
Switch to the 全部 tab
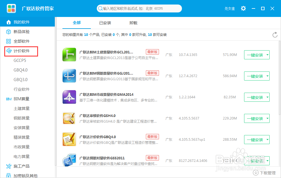coord(77,23)
